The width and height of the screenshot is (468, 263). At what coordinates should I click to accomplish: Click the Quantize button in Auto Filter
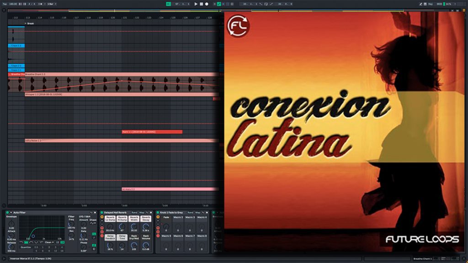coord(26,247)
